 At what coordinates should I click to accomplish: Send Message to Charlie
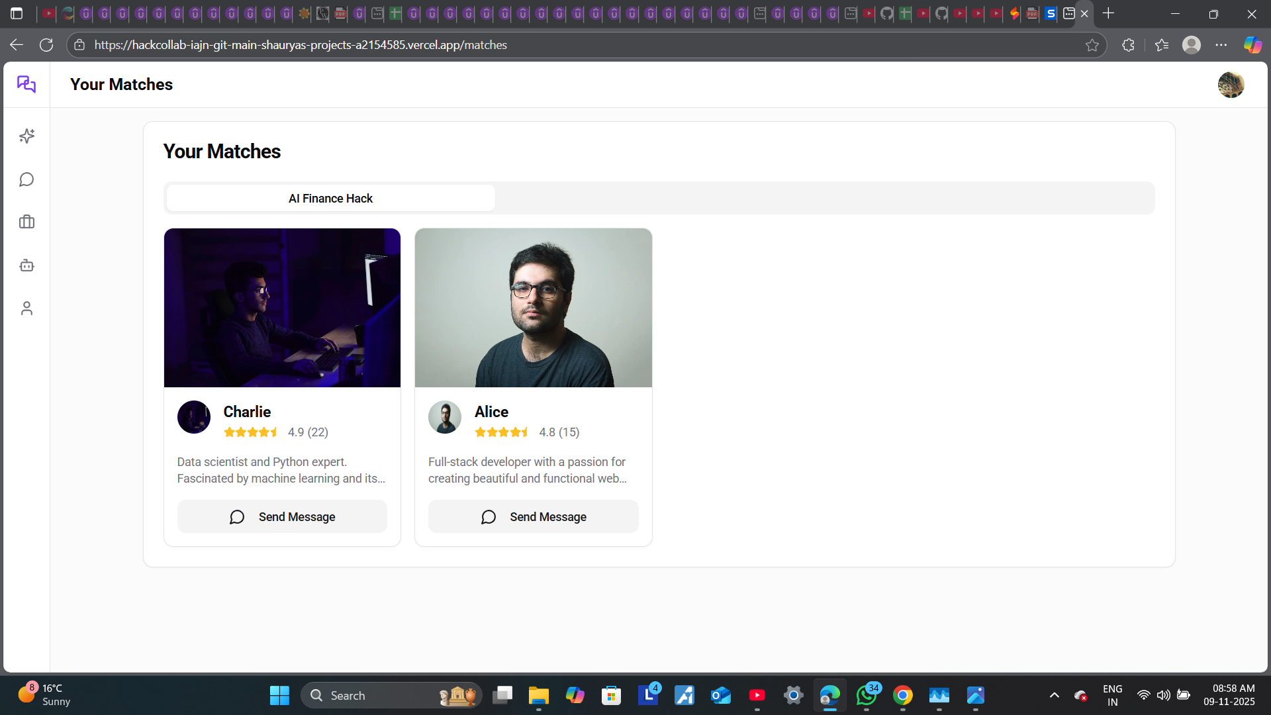(x=282, y=516)
